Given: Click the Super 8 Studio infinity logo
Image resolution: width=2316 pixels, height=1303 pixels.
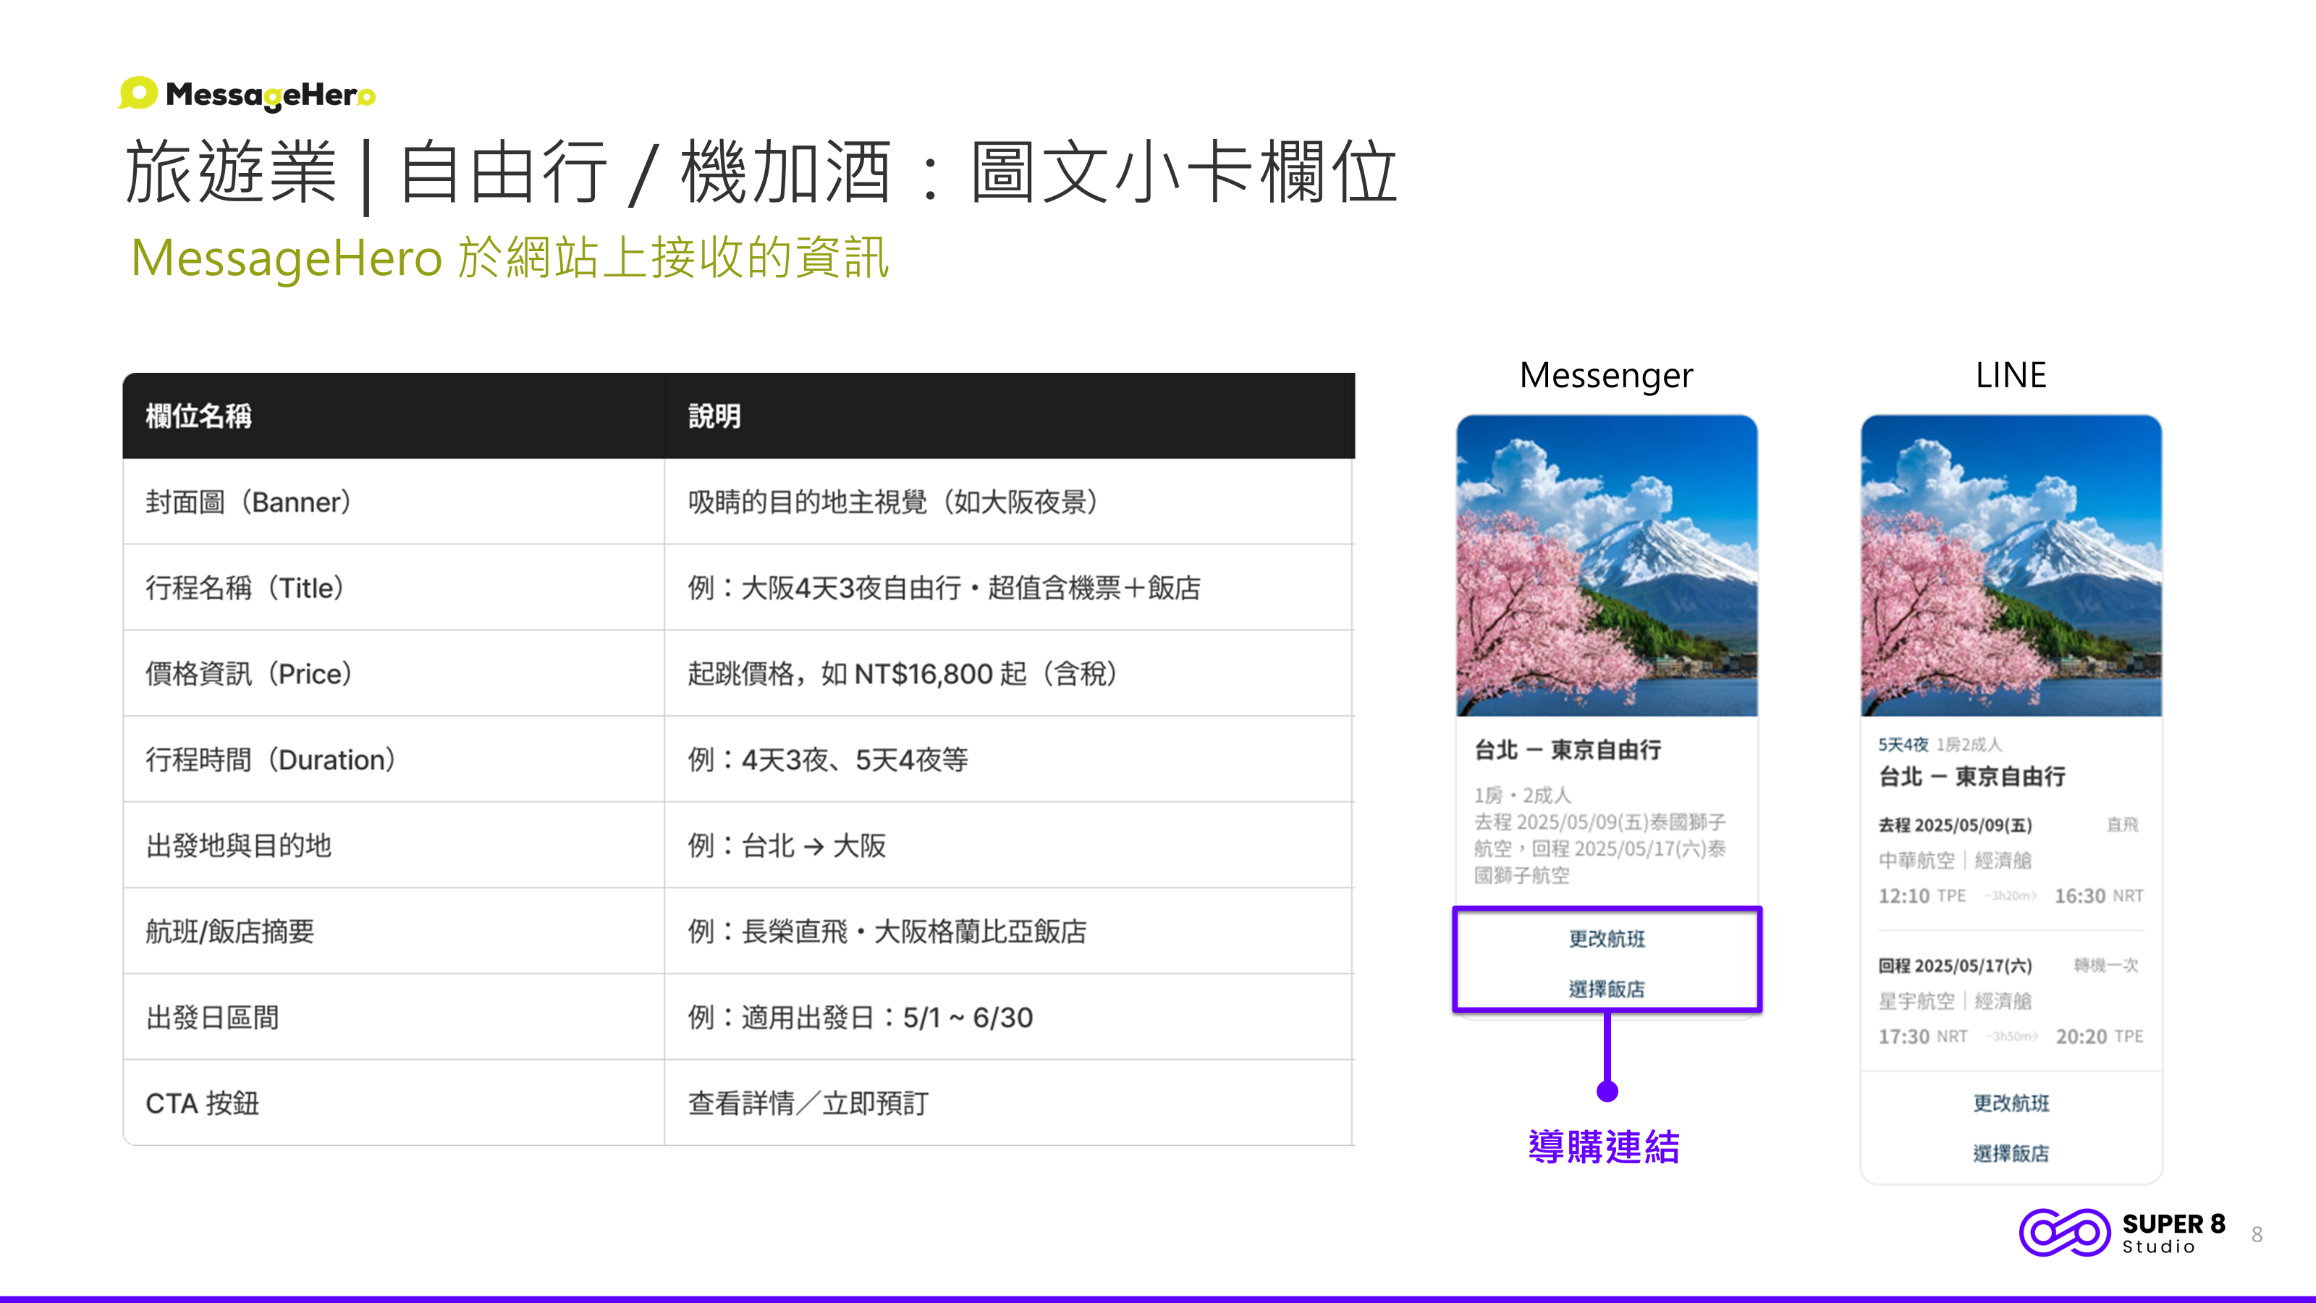Looking at the screenshot, I should (2064, 1233).
